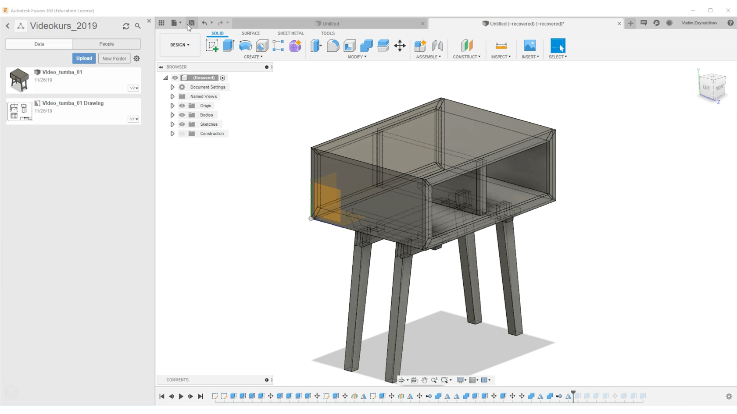Screen dimensions: 737x414
Task: Choose the Offset Plane construct tool
Action: coord(467,46)
